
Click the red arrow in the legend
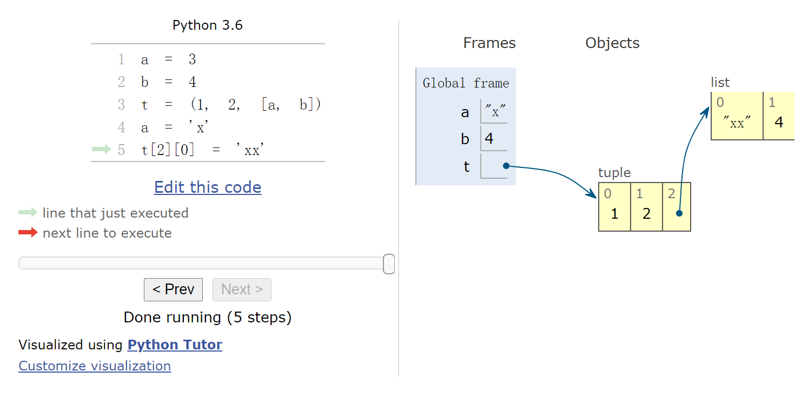[28, 233]
